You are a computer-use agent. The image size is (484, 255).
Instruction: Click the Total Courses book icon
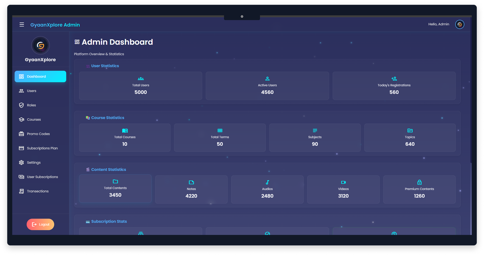click(x=125, y=131)
